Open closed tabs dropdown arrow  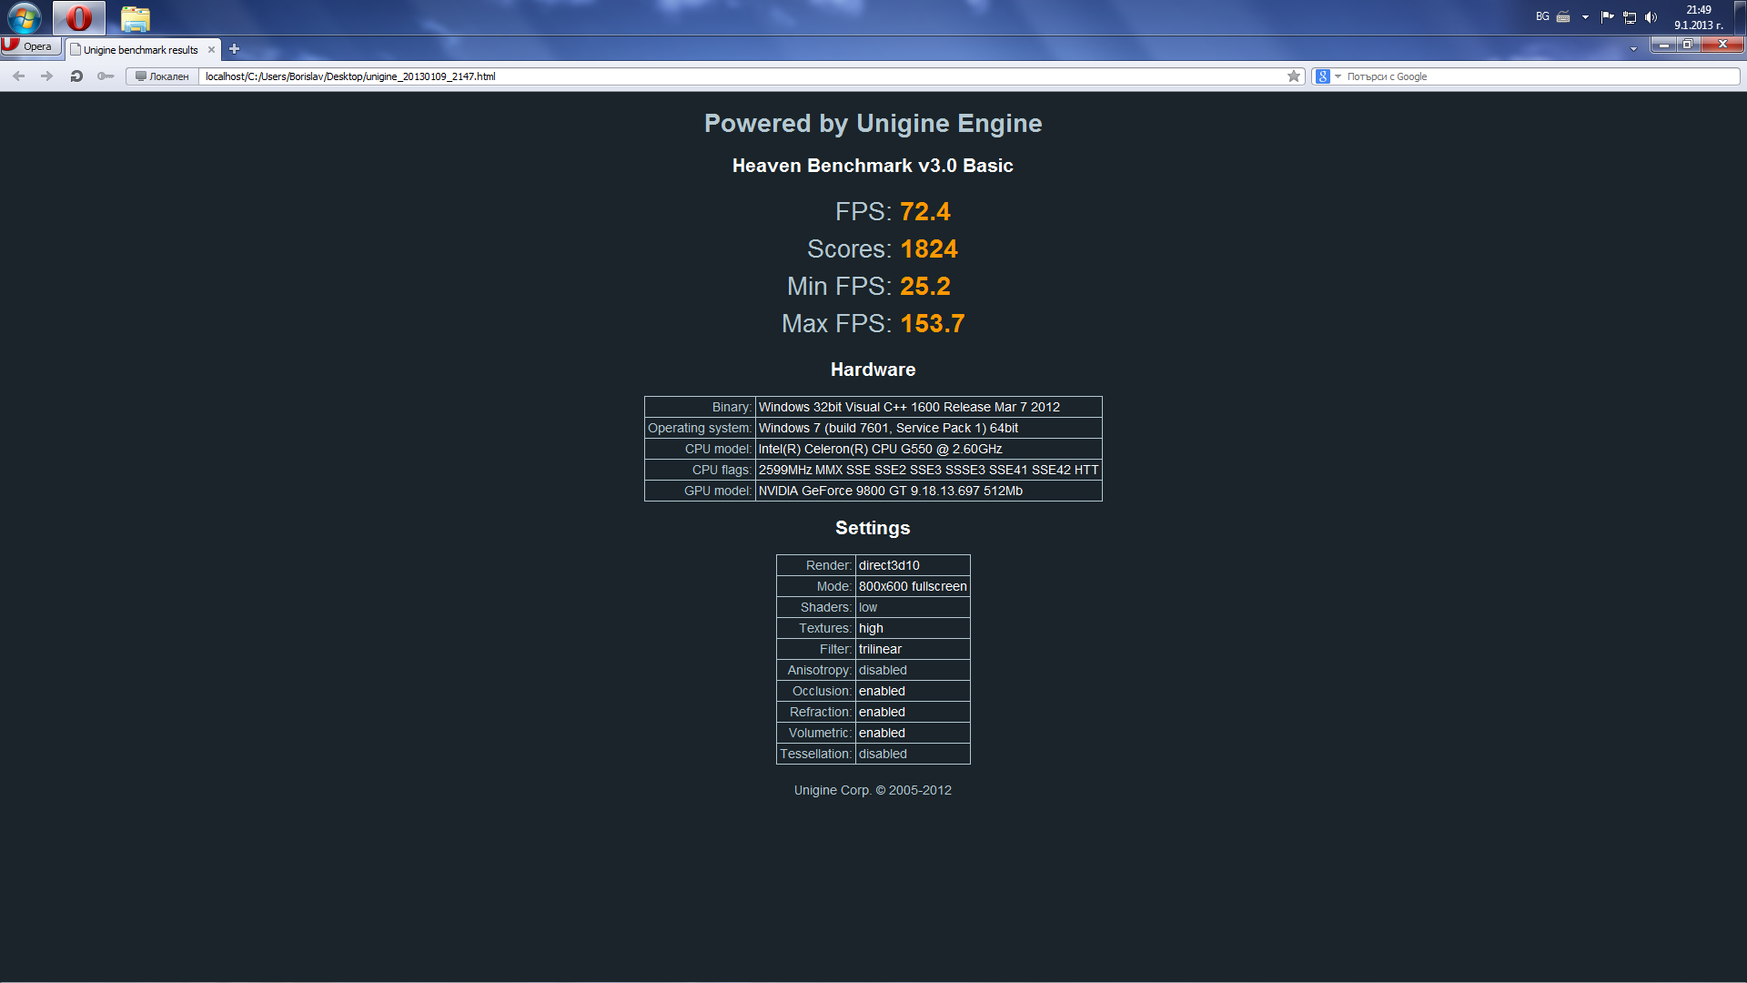tap(1633, 49)
